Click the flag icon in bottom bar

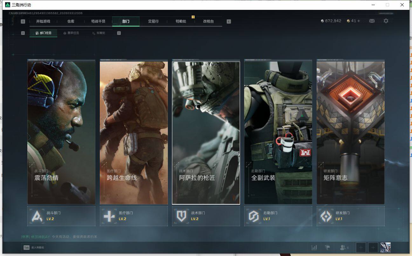pyautogui.click(x=327, y=247)
